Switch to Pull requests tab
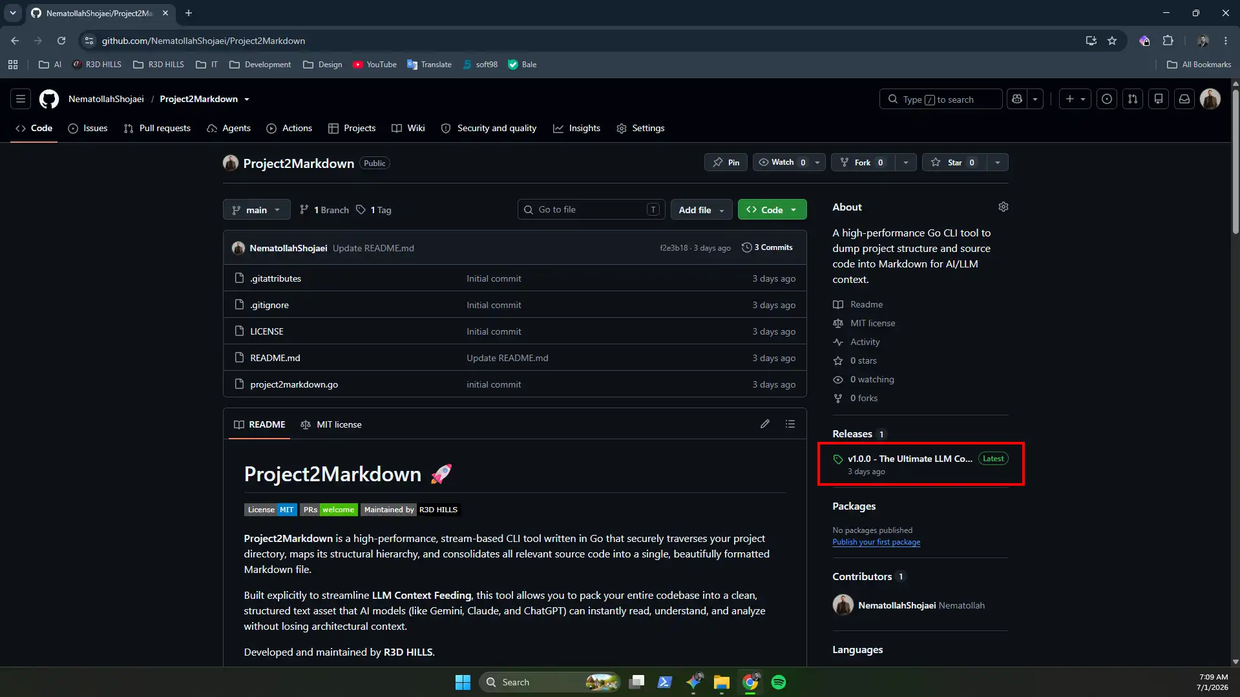Image resolution: width=1240 pixels, height=697 pixels. [x=157, y=128]
